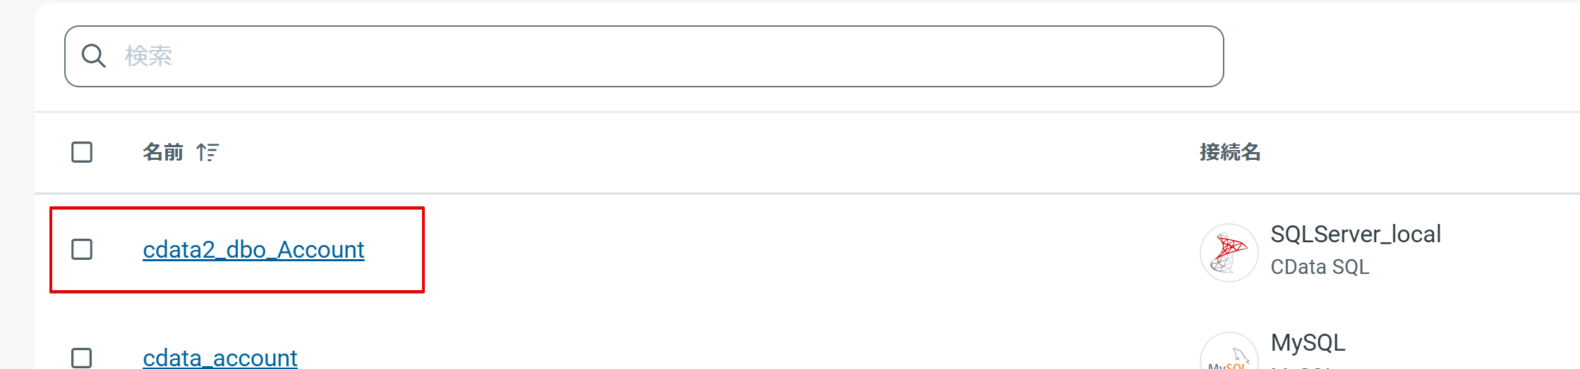Click the MySQL dolphin logo icon
This screenshot has height=369, width=1580.
point(1229,351)
